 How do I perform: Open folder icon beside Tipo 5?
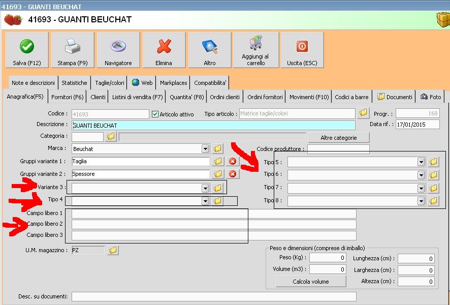[433, 162]
